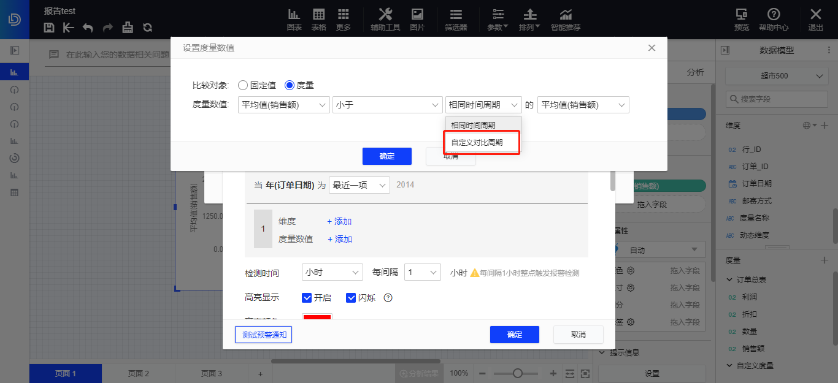The width and height of the screenshot is (838, 383).
Task: Click the back-arrow icon next to save
Action: tap(69, 27)
